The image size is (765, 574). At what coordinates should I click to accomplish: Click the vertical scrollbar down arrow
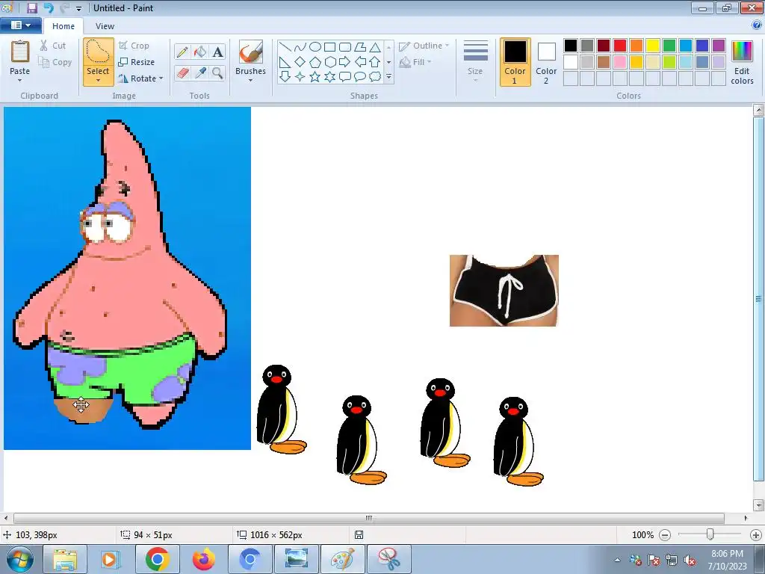[x=759, y=505]
